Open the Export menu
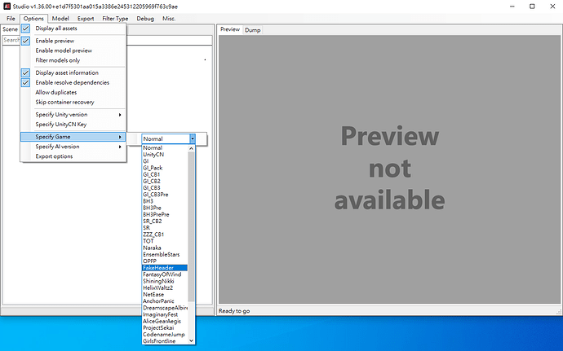Image resolution: width=563 pixels, height=351 pixels. point(86,18)
